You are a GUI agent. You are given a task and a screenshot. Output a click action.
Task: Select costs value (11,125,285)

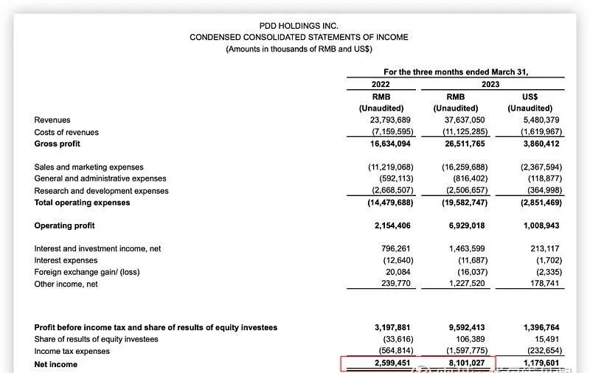(x=465, y=132)
